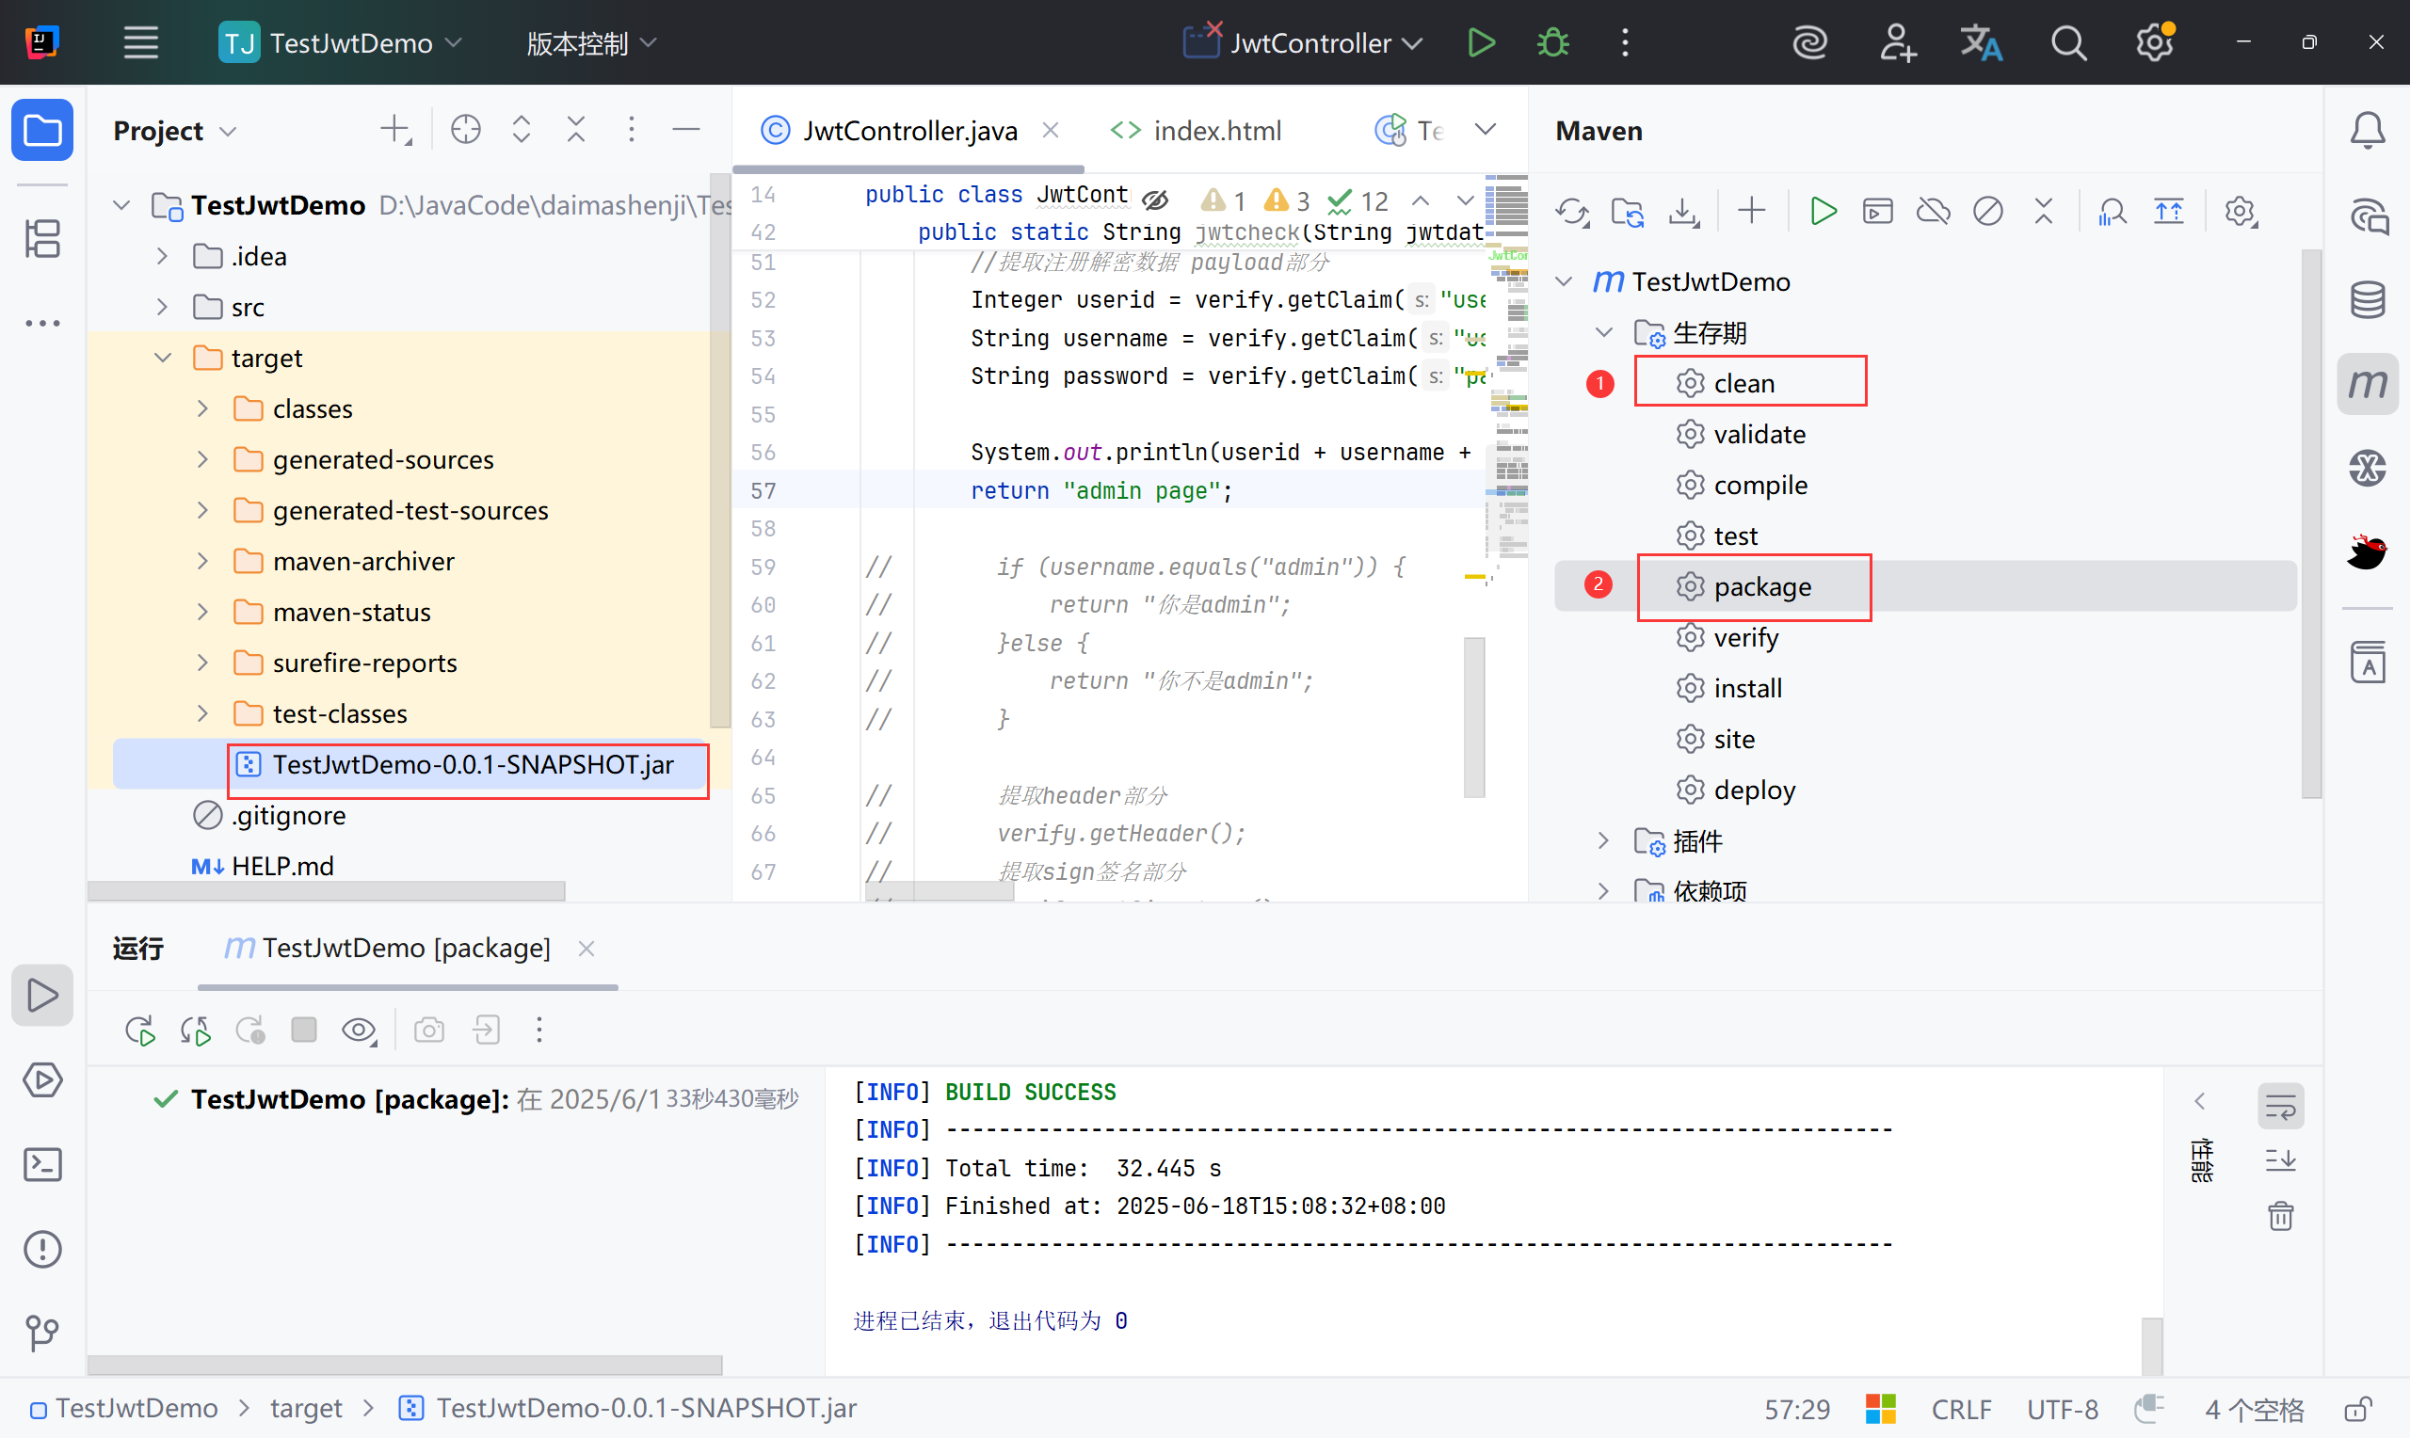Click download sources icon in Maven toolbar

pos(1684,211)
